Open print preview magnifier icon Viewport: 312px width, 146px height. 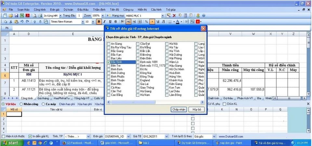click(x=35, y=16)
